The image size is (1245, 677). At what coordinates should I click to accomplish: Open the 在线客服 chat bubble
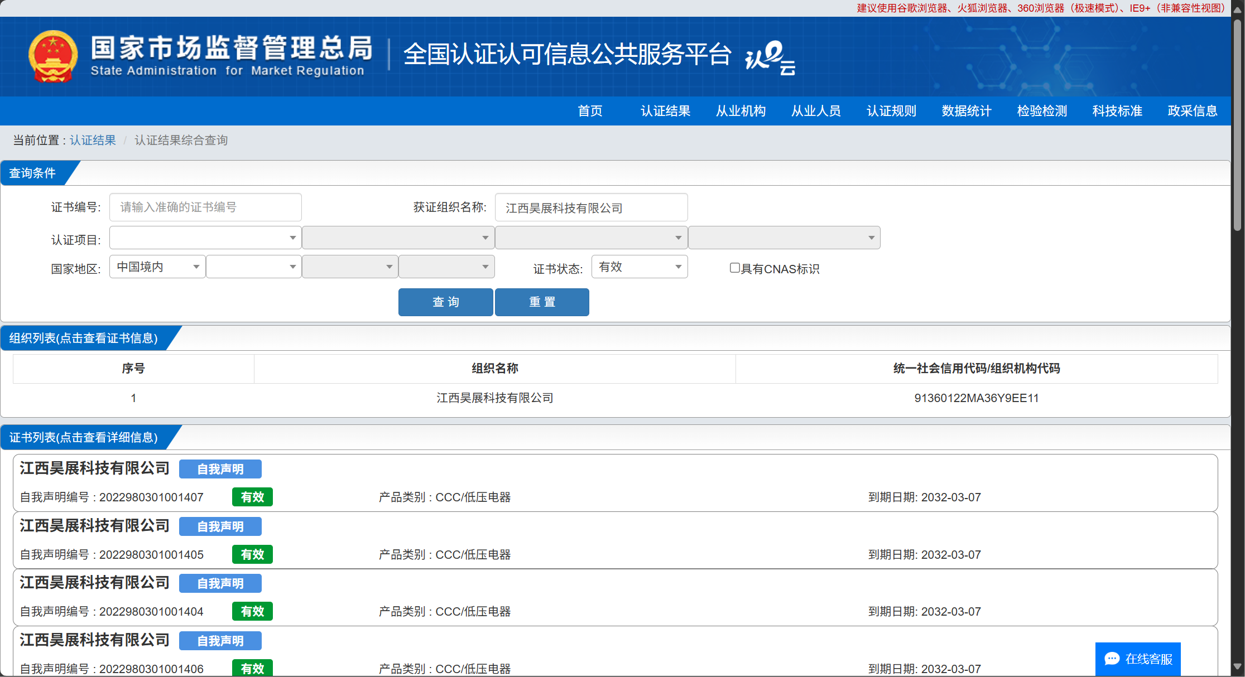(1138, 659)
